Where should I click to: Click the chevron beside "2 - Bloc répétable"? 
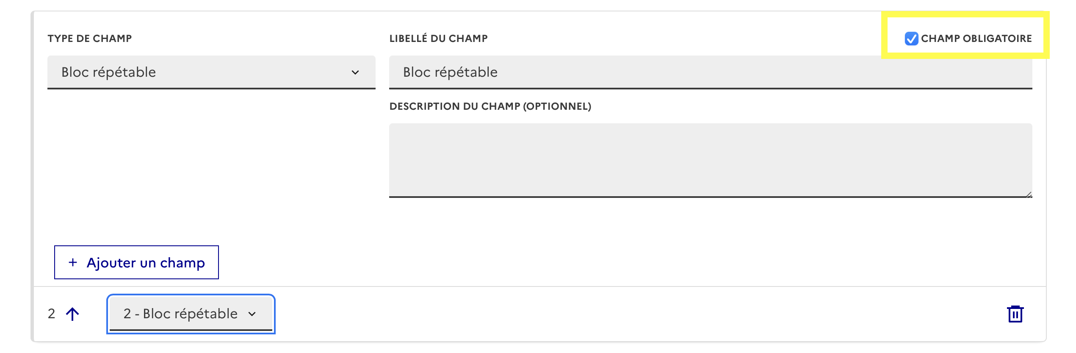pyautogui.click(x=252, y=314)
